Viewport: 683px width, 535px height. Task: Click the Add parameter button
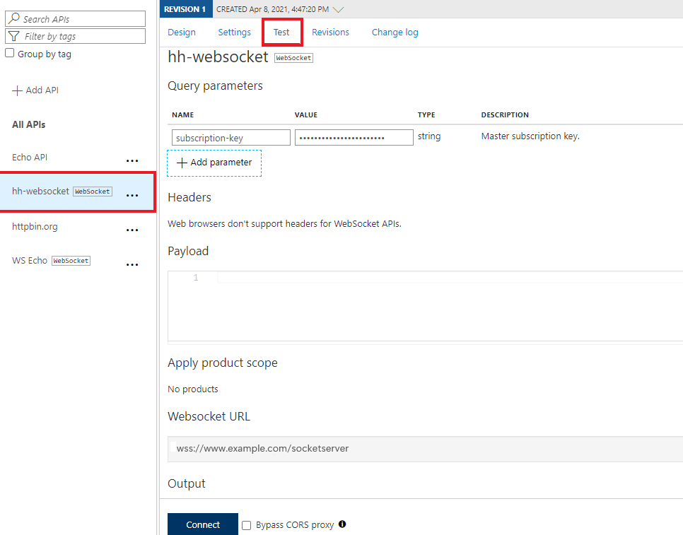click(214, 163)
